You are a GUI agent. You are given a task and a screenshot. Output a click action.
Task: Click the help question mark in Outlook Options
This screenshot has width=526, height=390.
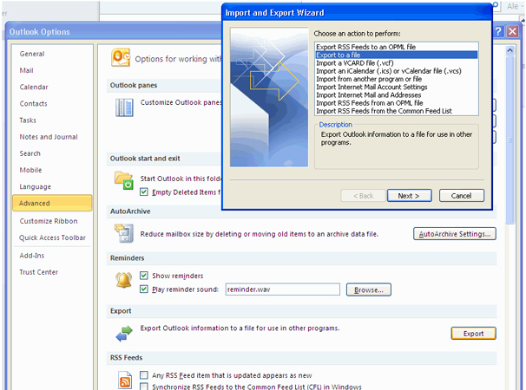498,31
